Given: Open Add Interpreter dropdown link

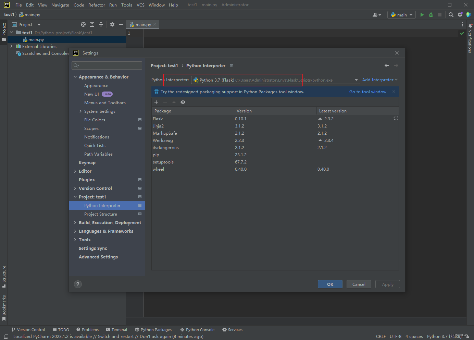Looking at the screenshot, I should (380, 80).
